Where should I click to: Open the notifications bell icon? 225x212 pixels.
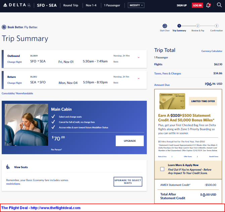pos(208,5)
